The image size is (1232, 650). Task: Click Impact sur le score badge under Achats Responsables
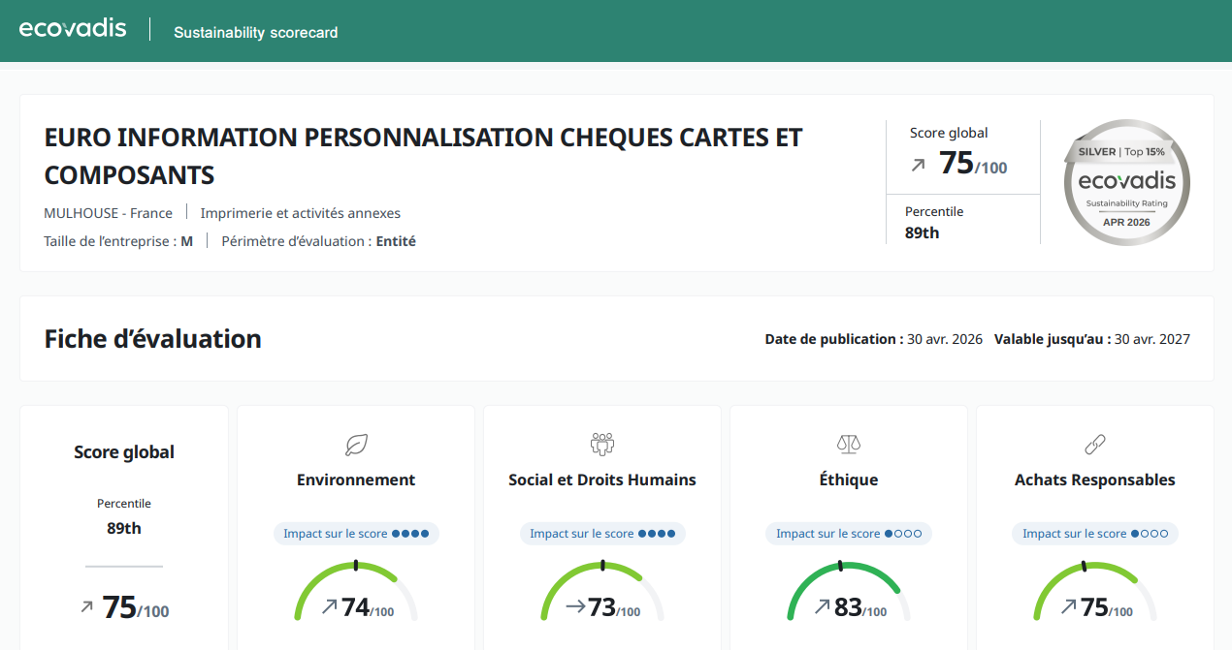point(1095,534)
